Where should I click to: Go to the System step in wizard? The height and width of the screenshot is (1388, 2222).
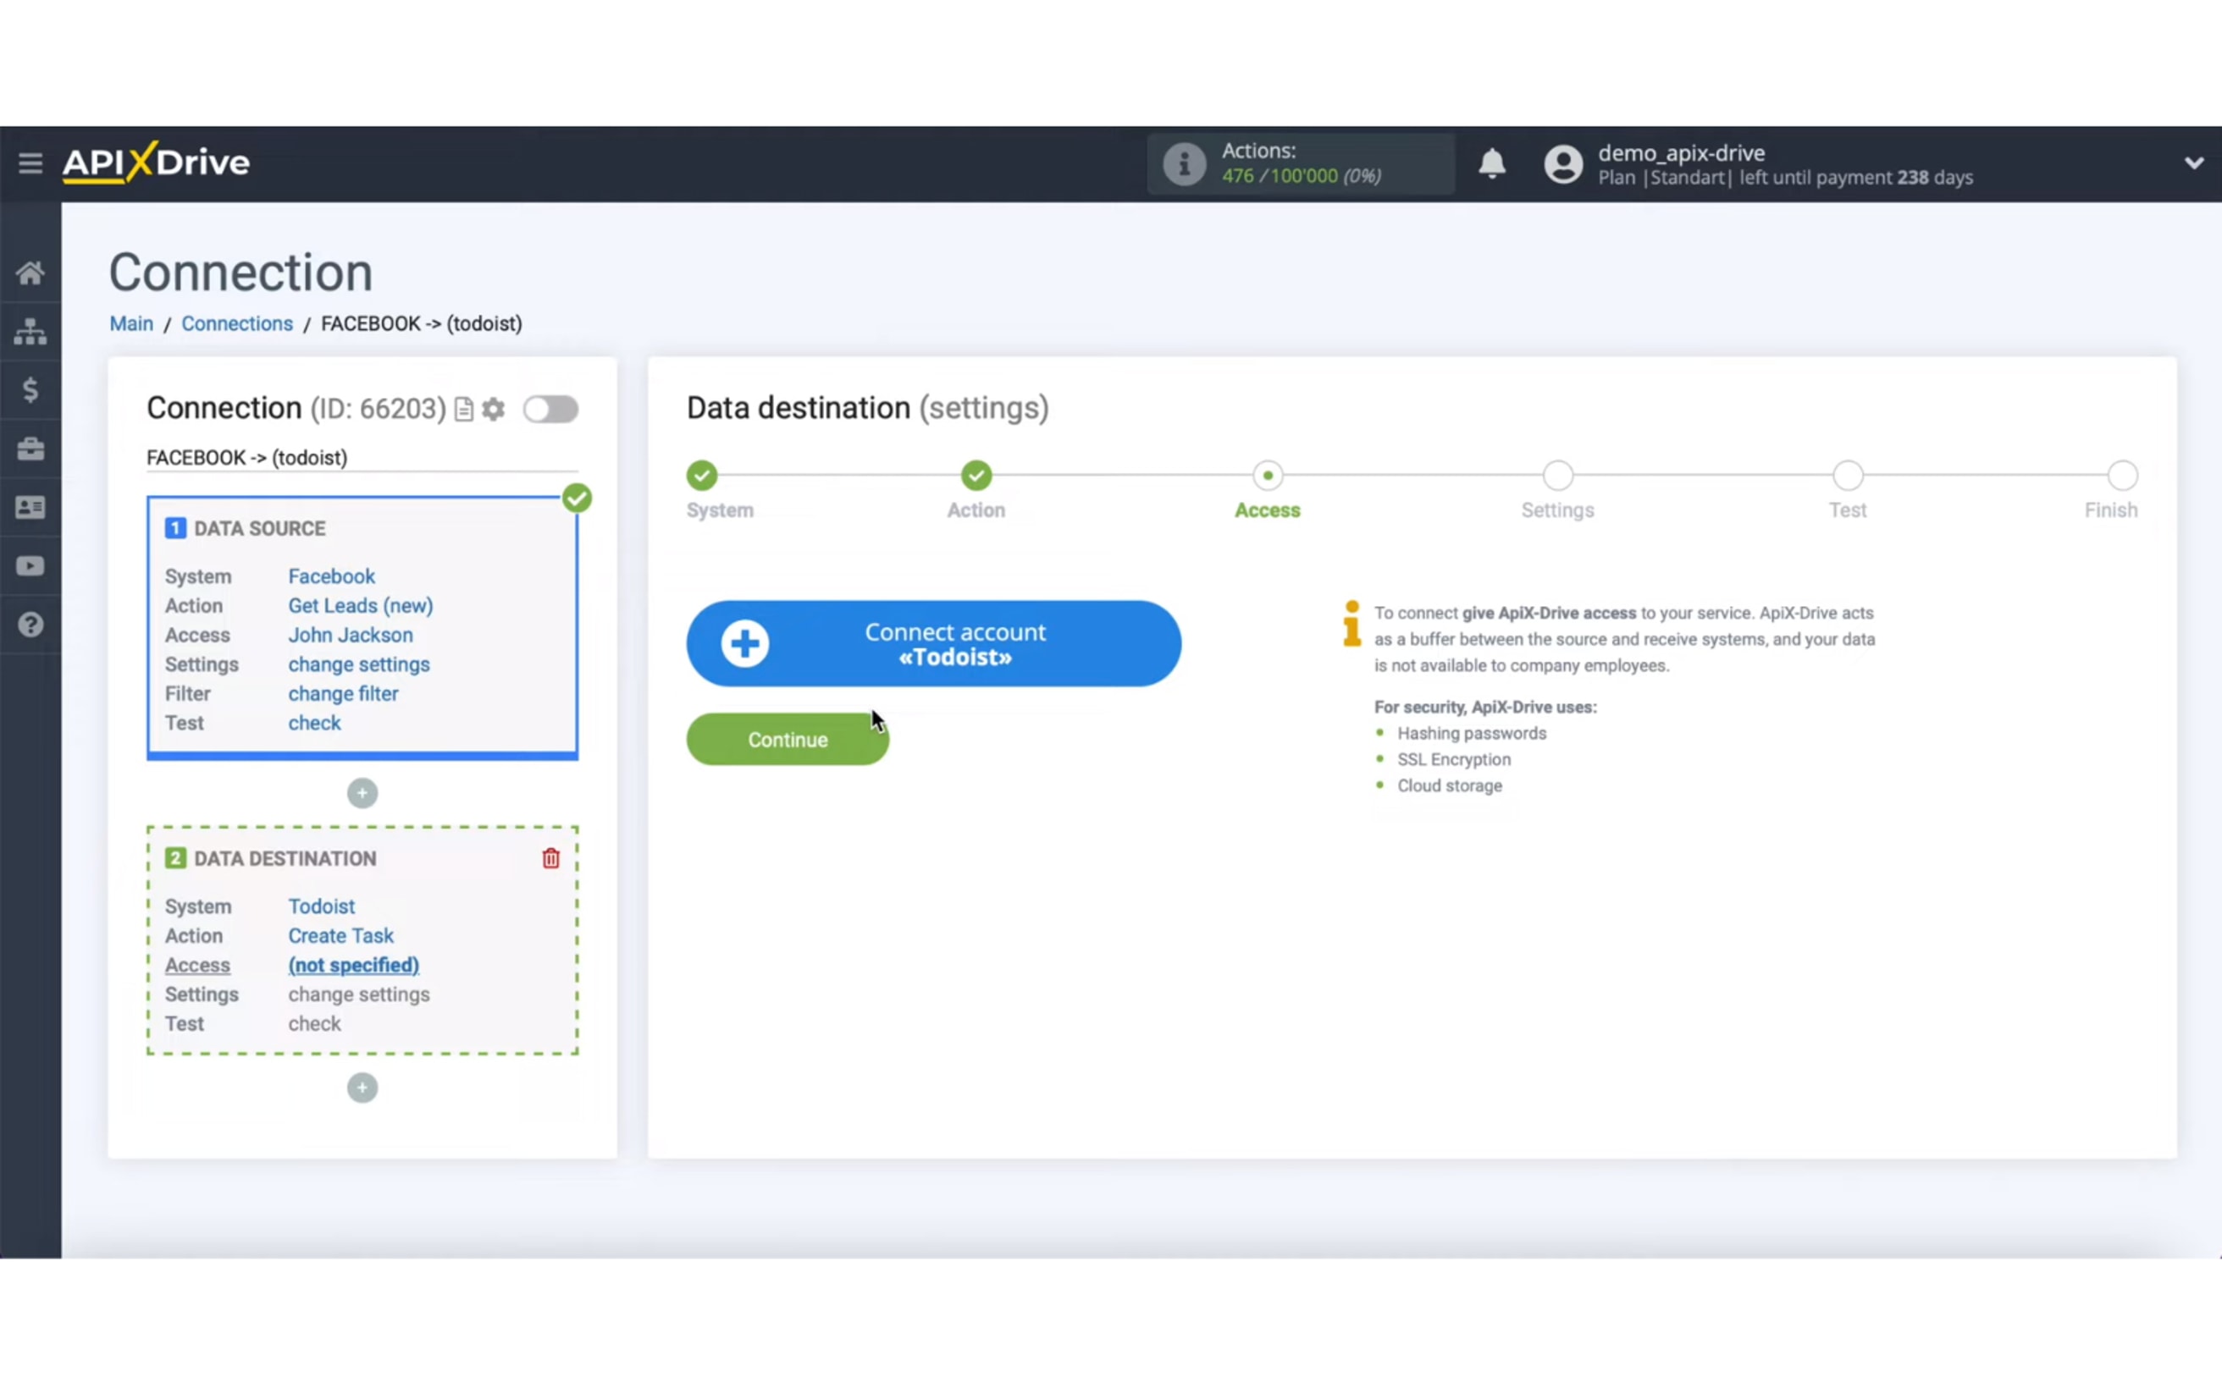point(702,476)
